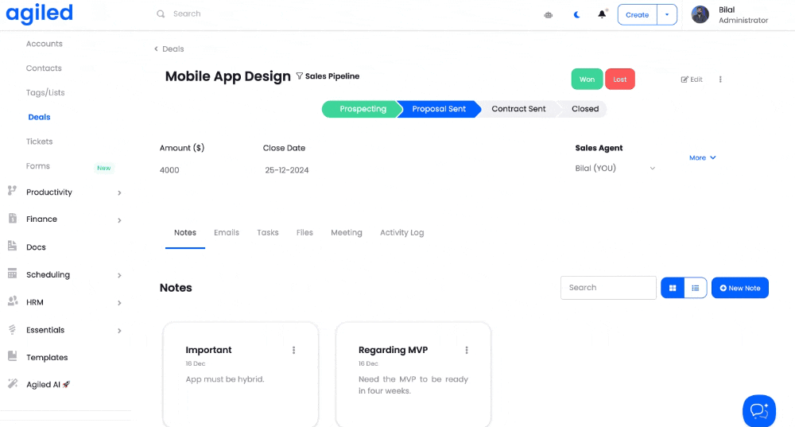The height and width of the screenshot is (427, 795).
Task: Switch notes to grid view
Action: pos(673,288)
